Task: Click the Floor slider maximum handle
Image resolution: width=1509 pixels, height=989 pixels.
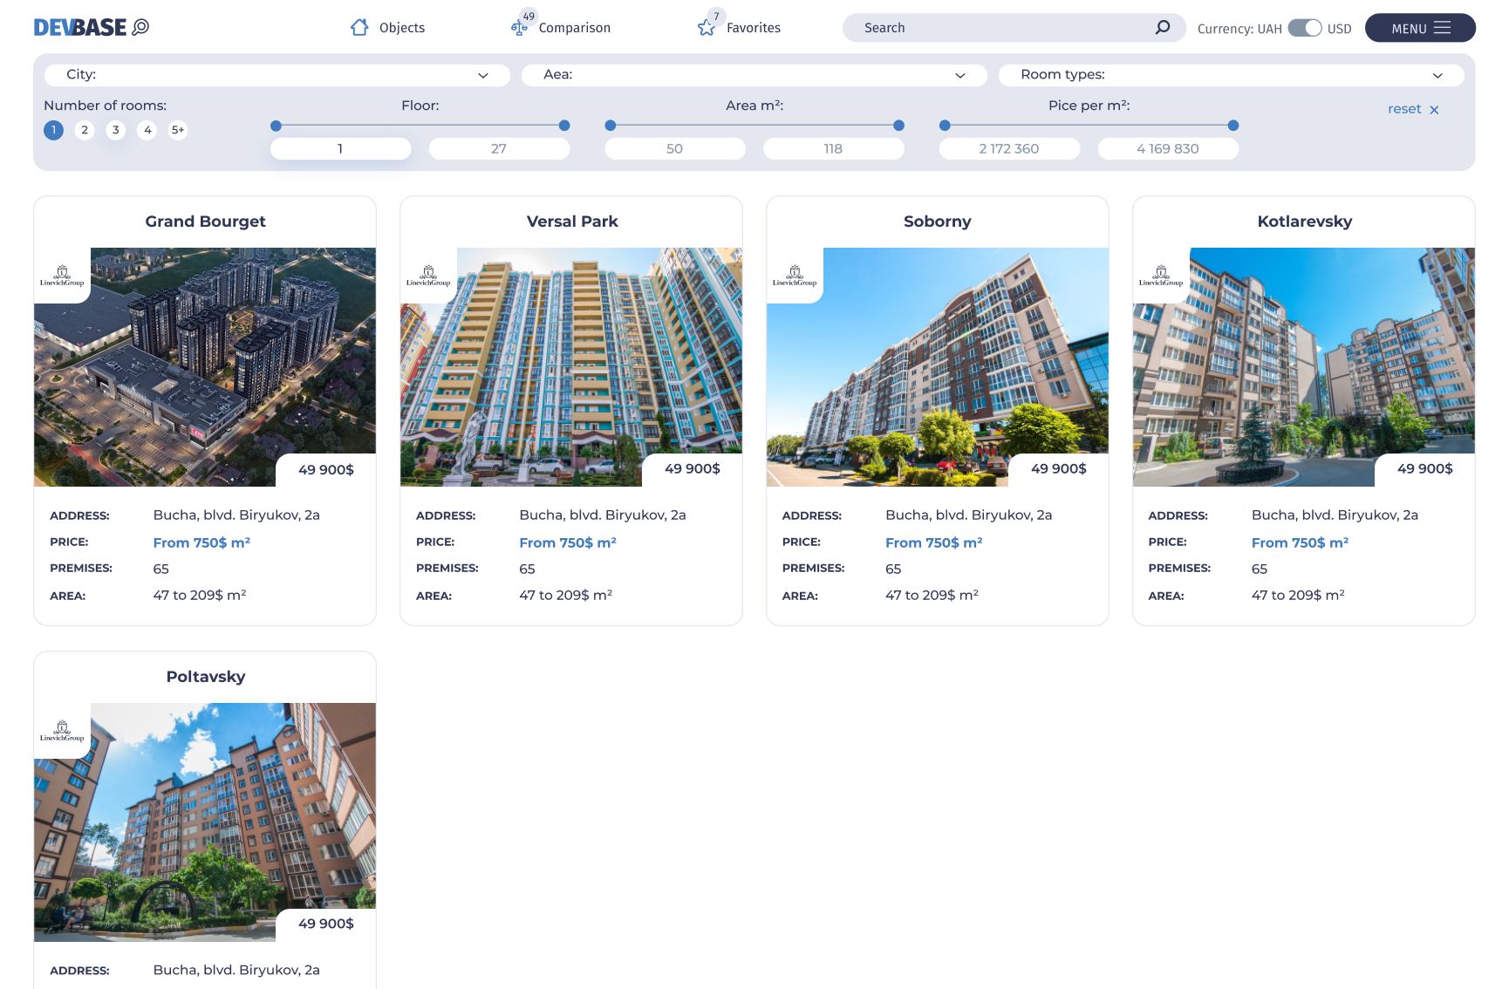Action: coord(564,126)
